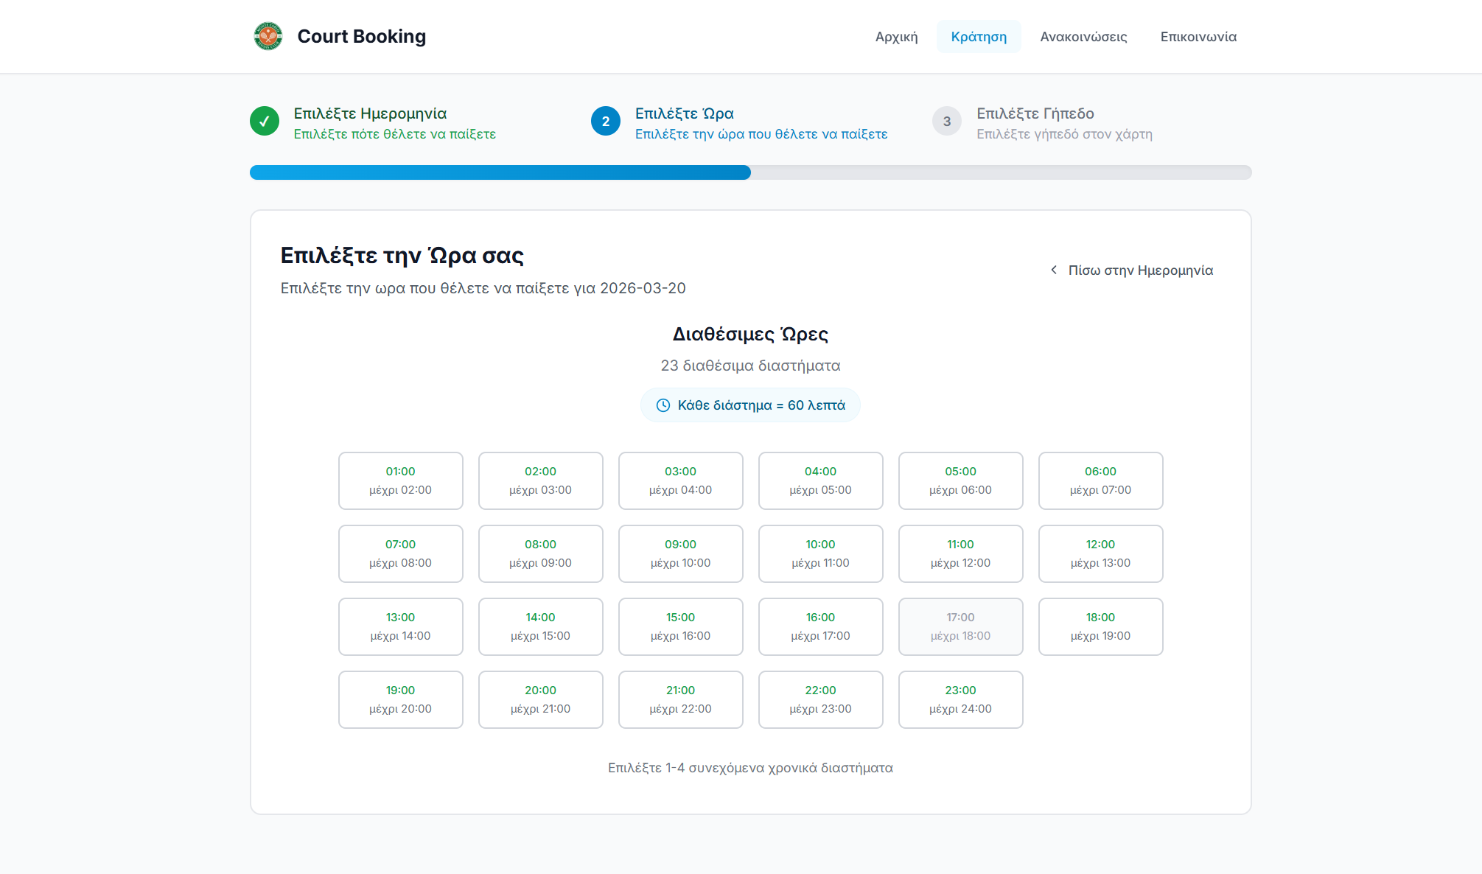The height and width of the screenshot is (874, 1482).
Task: Click the Επιλέξτε Γήπεδο step label
Action: click(x=1035, y=113)
